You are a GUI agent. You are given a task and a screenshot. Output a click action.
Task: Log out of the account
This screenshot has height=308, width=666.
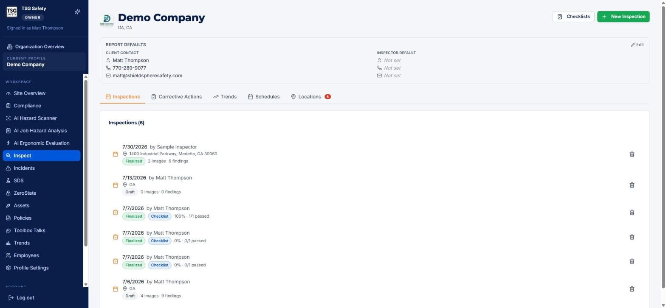pyautogui.click(x=21, y=298)
